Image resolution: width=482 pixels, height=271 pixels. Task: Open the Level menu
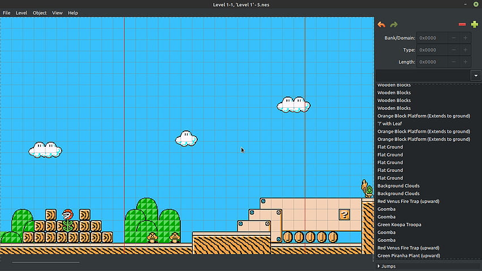tap(21, 13)
